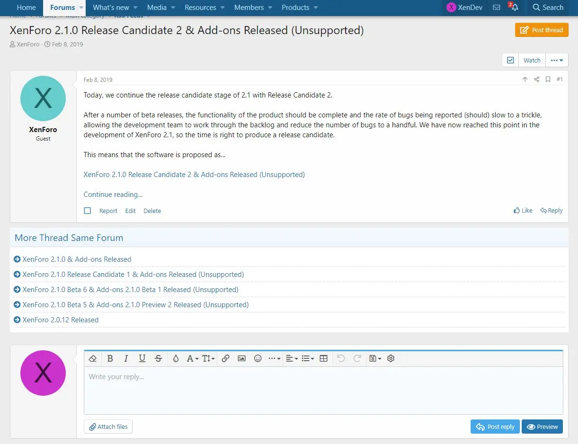578x444 pixels.
Task: Click the Post thread button
Action: [x=542, y=30]
